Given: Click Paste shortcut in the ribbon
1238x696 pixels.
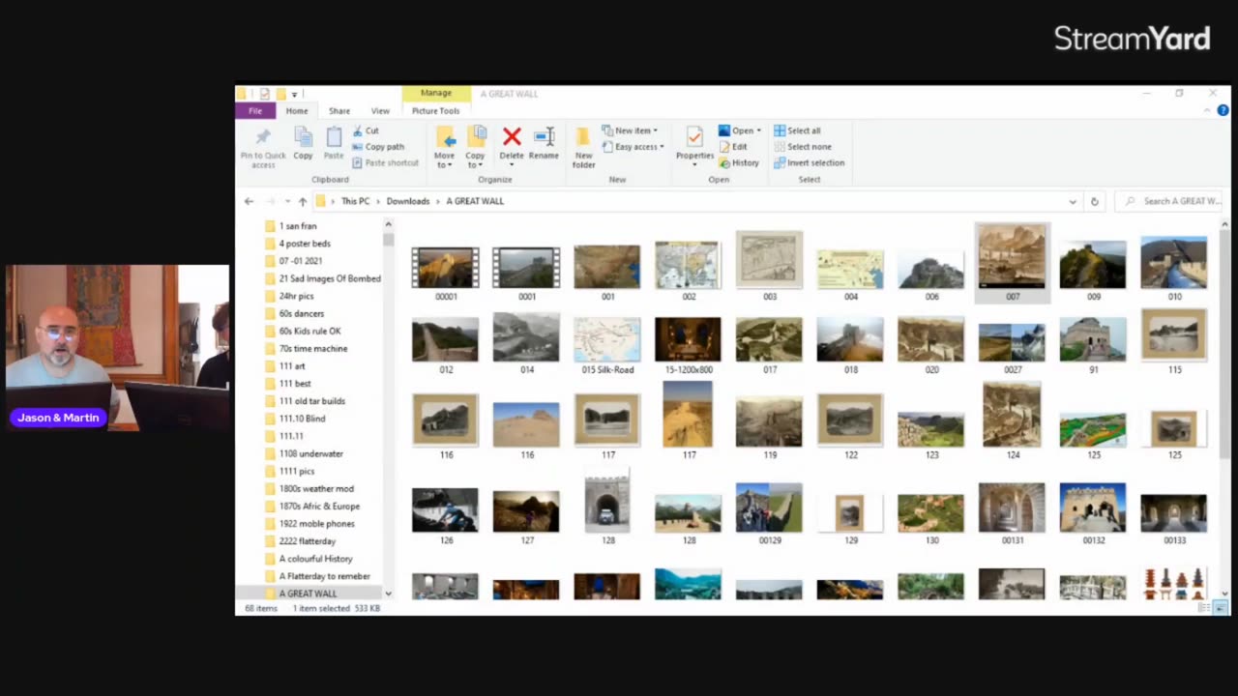Looking at the screenshot, I should tap(385, 162).
